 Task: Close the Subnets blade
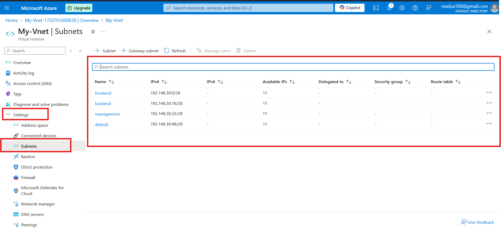pyautogui.click(x=489, y=32)
